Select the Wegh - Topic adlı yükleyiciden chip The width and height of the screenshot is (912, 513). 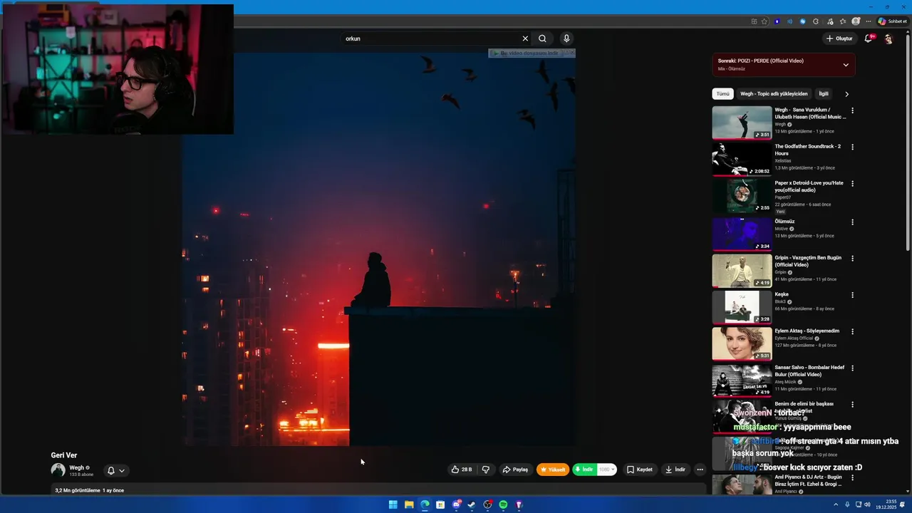774,94
